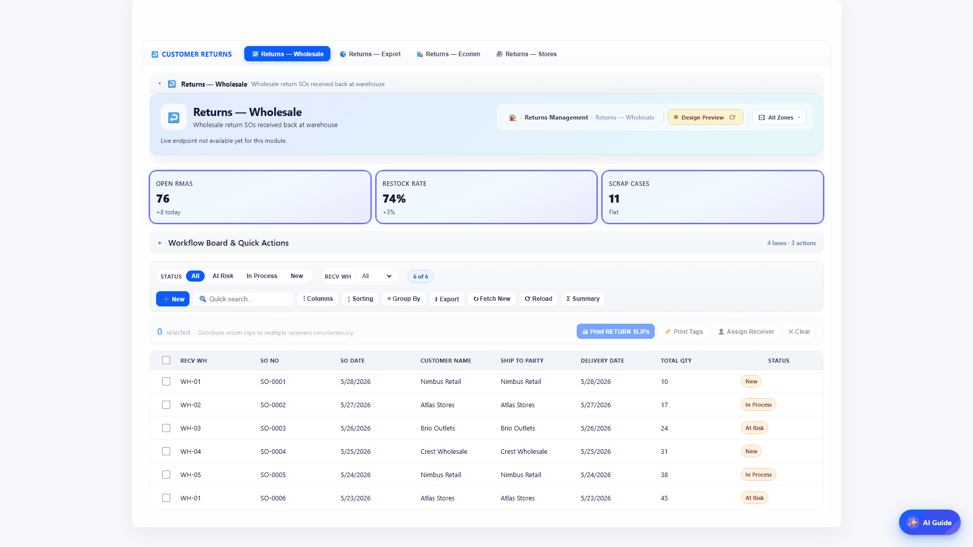Screen dimensions: 973x547
Task: Open the Columns chooser
Action: point(318,299)
